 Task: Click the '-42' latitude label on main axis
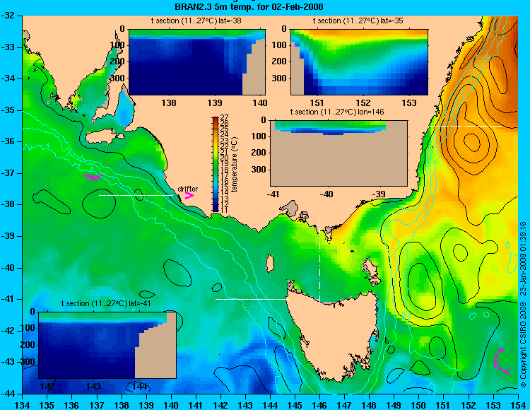(x=9, y=331)
